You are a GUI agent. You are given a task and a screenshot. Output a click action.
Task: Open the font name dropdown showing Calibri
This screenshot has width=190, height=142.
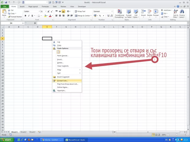click(x=31, y=11)
